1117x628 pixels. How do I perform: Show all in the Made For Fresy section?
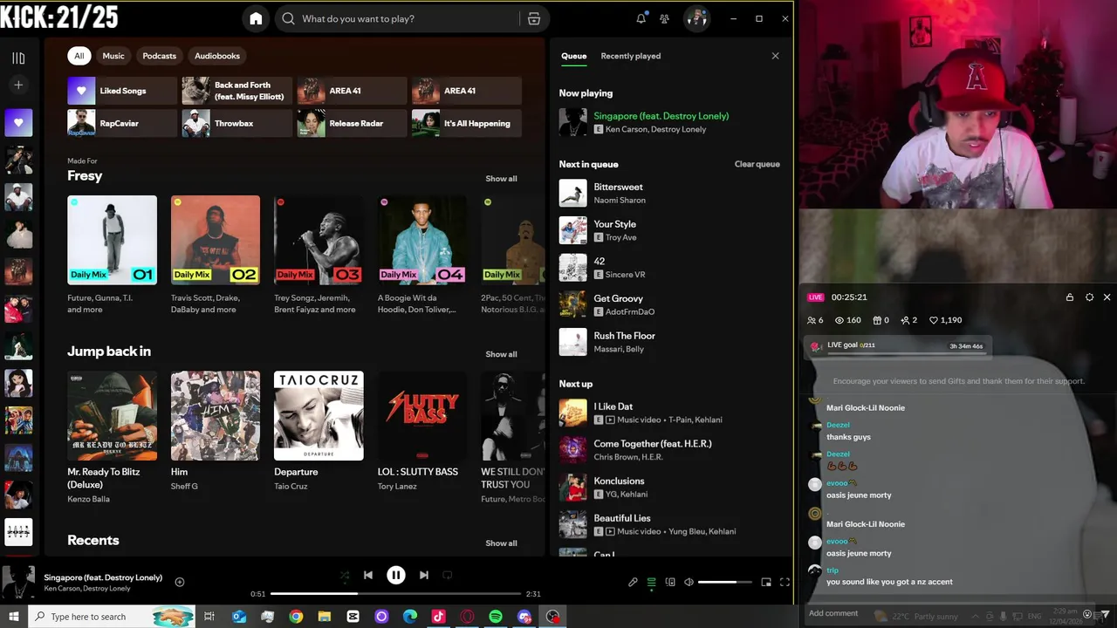pyautogui.click(x=501, y=179)
